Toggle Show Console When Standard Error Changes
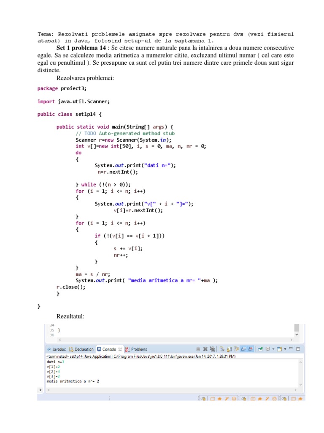The width and height of the screenshot is (324, 433). [x=251, y=349]
